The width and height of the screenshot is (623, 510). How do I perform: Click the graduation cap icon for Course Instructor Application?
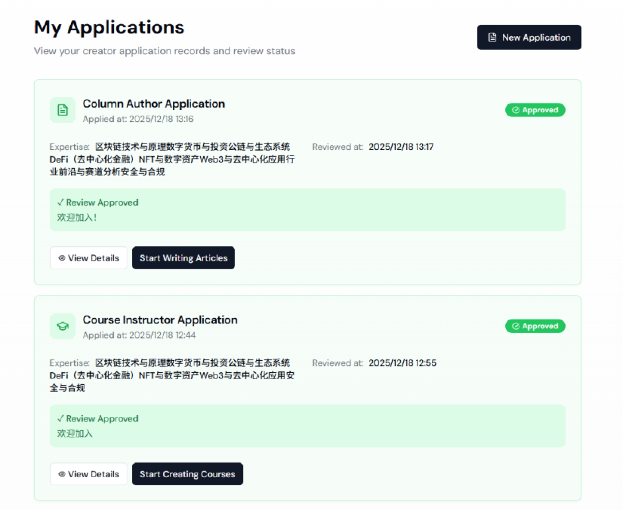(x=62, y=326)
